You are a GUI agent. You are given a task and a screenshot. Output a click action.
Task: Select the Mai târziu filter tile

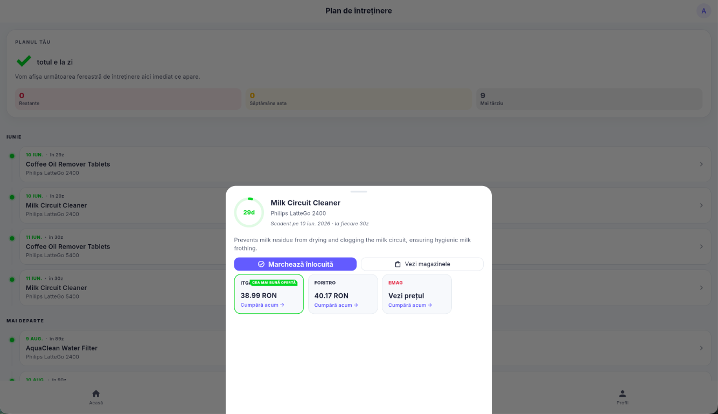point(589,99)
